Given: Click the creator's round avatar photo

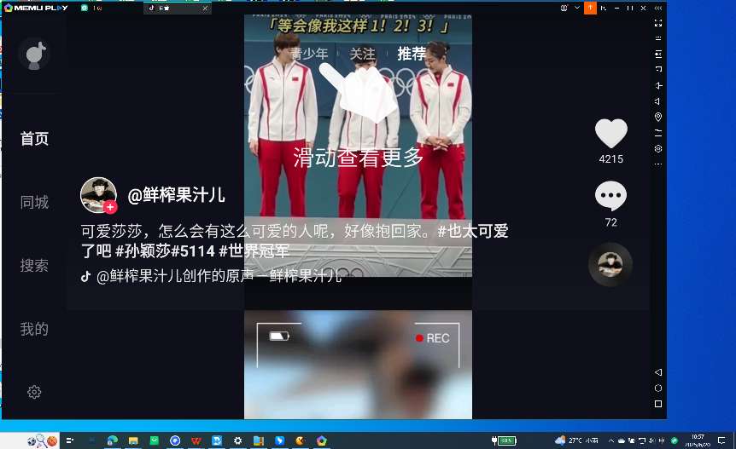Looking at the screenshot, I should tap(97, 195).
